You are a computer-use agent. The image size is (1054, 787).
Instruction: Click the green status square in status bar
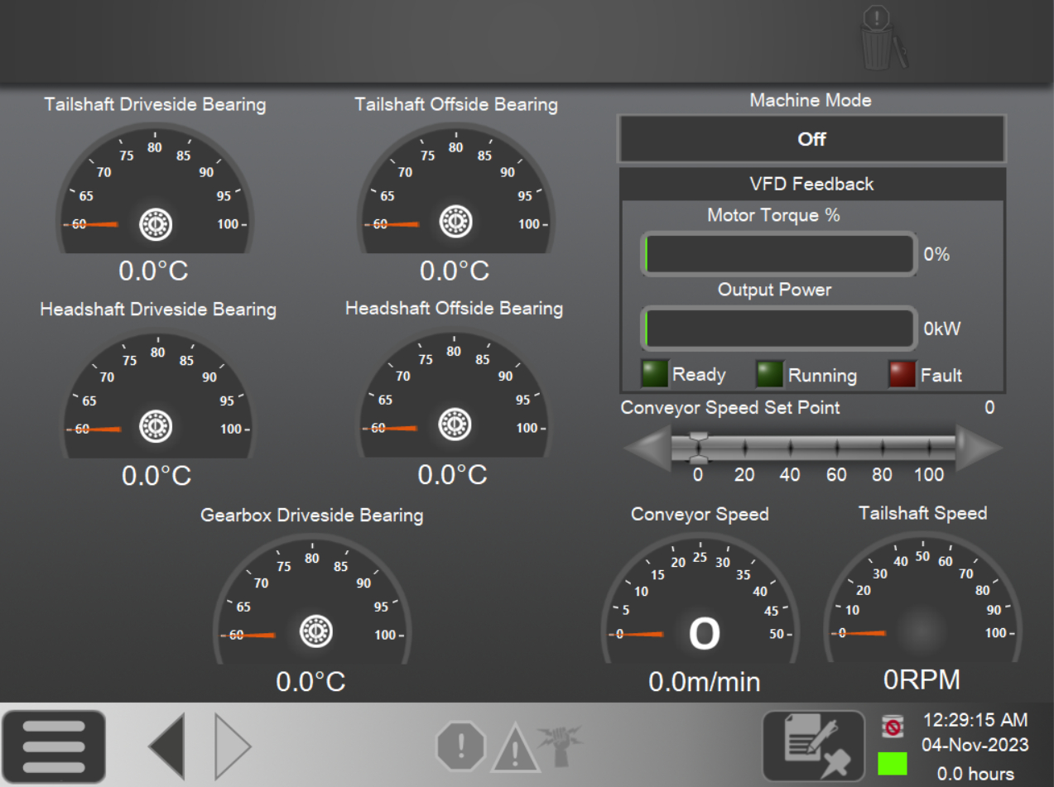pyautogui.click(x=892, y=763)
